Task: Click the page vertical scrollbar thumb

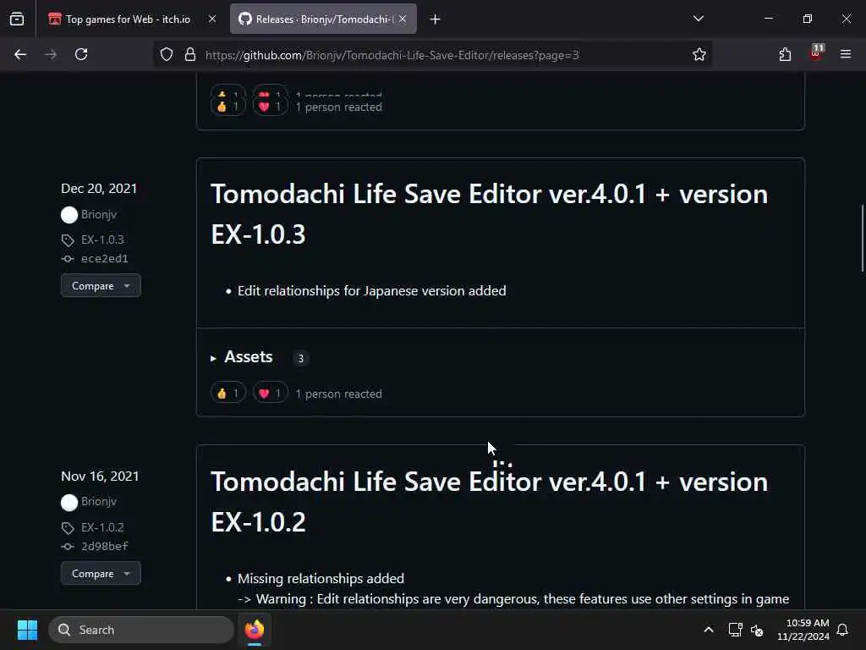Action: 862,238
